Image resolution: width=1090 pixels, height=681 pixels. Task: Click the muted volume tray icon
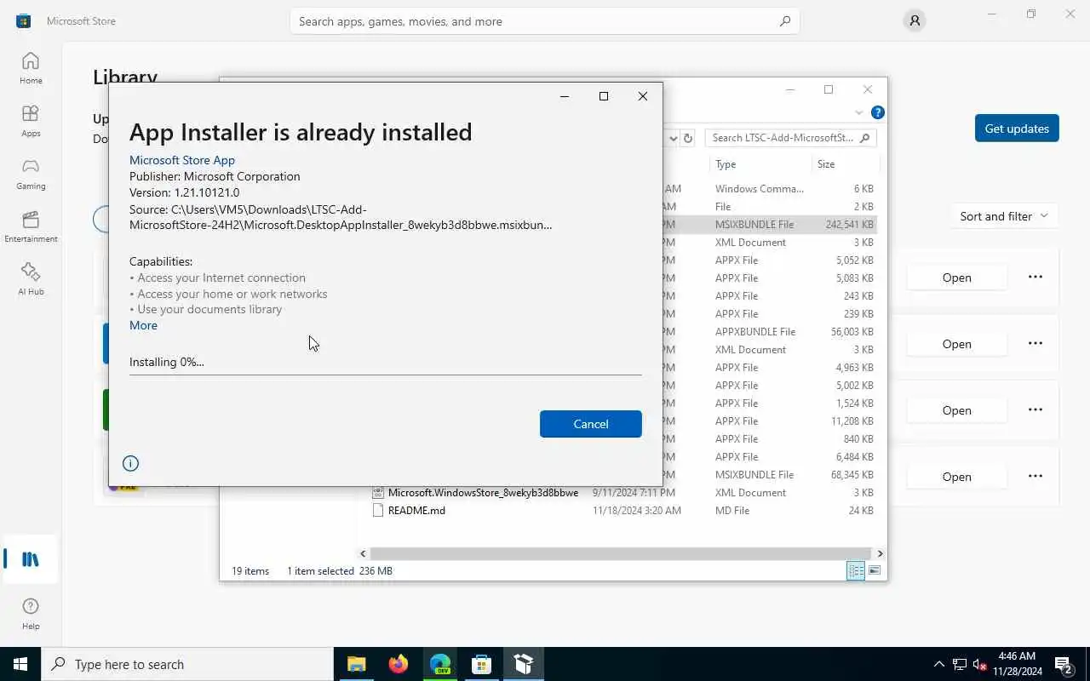(x=979, y=664)
